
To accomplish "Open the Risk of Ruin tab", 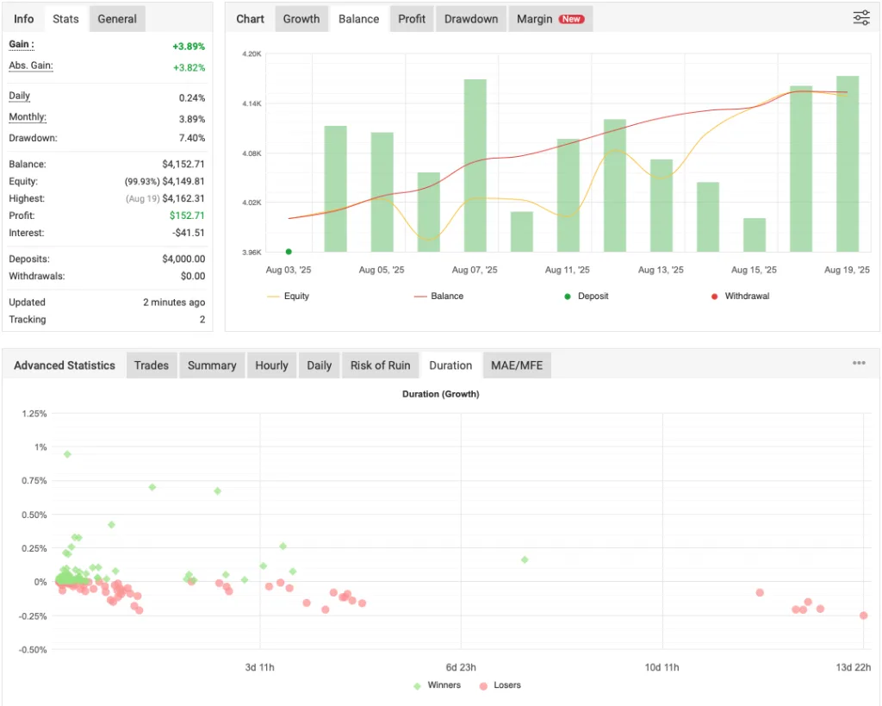I will tap(380, 365).
